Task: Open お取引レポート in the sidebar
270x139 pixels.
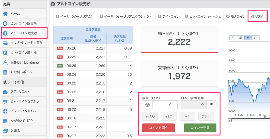Action: (24, 72)
